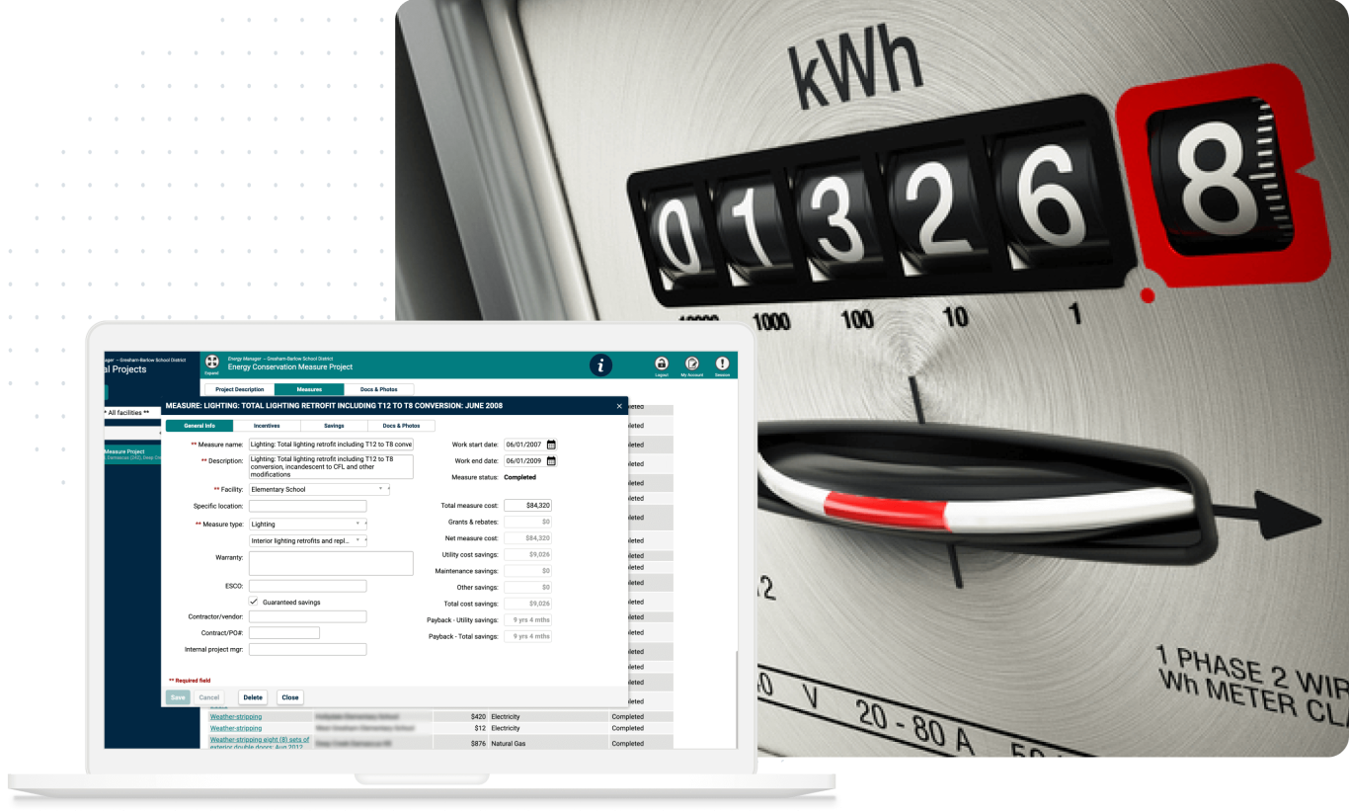This screenshot has width=1349, height=812.
Task: Click the info icon in the header
Action: click(600, 365)
